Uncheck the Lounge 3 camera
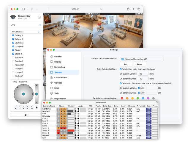This screenshot has width=190, height=142. (13, 43)
